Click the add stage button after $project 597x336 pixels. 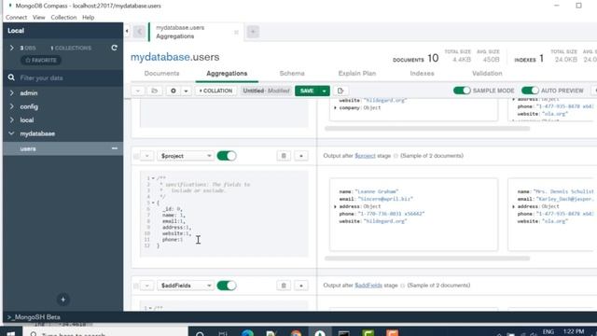click(300, 156)
